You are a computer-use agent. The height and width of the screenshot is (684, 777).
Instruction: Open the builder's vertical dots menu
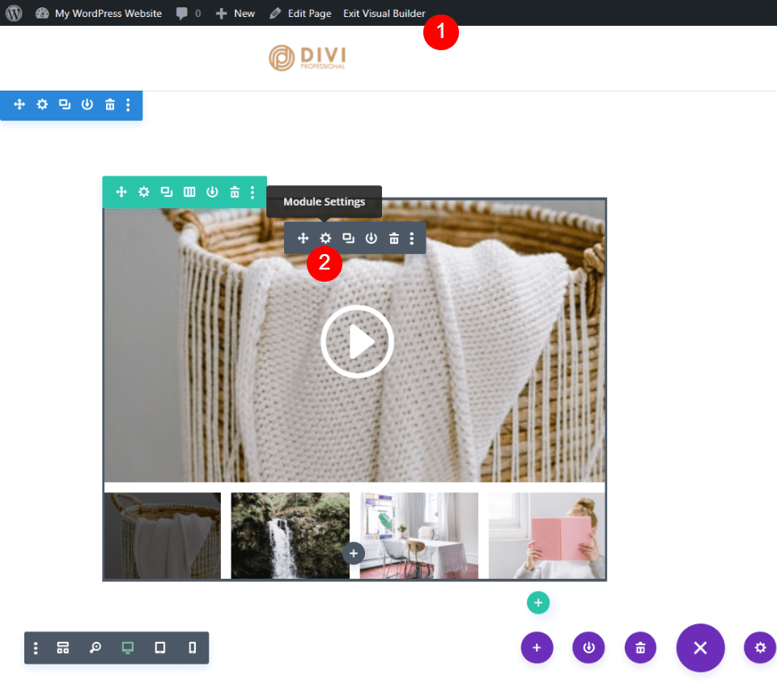click(35, 648)
